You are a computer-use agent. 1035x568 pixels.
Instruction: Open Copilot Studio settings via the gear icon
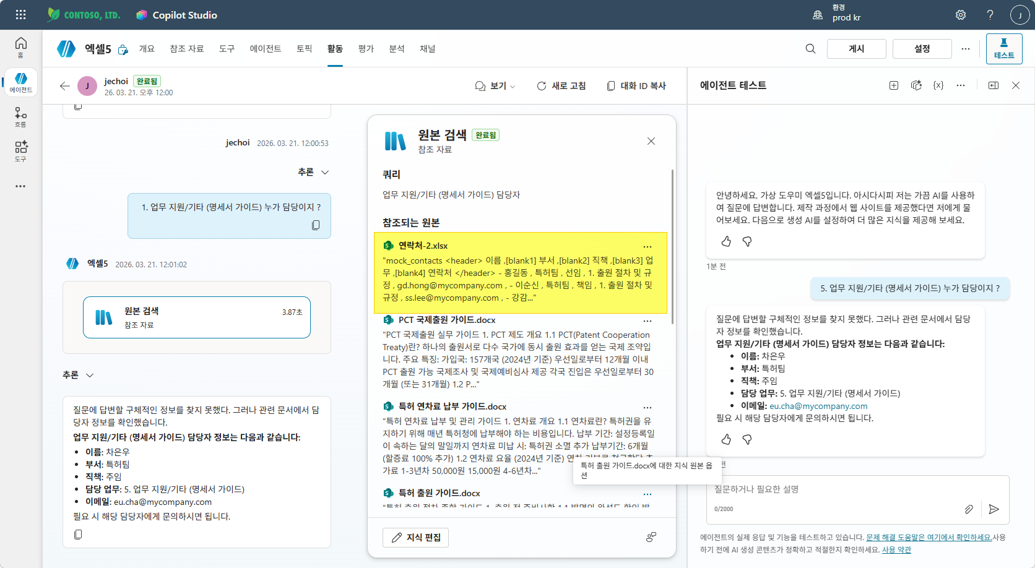click(x=960, y=14)
